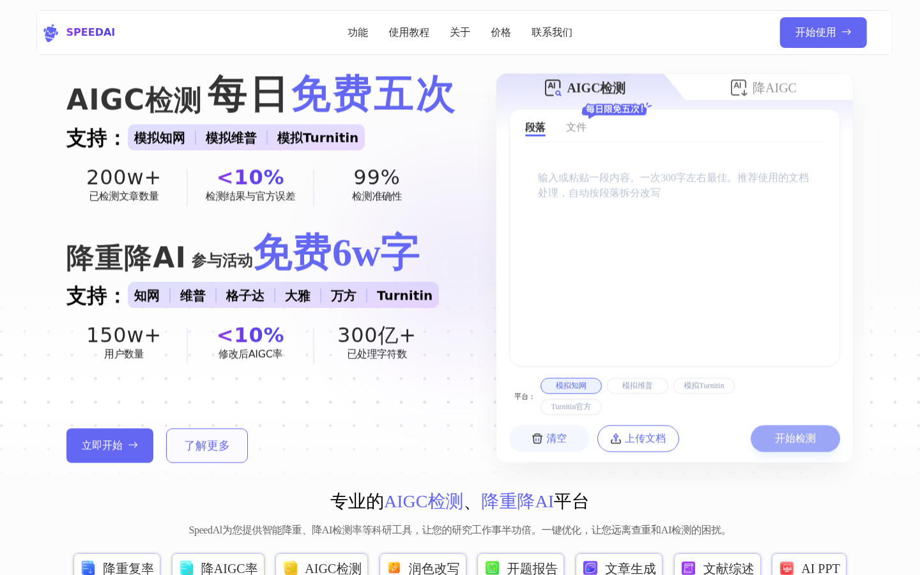Click the upload icon in 上传文档
Screen dimensions: 920x575
pos(616,439)
